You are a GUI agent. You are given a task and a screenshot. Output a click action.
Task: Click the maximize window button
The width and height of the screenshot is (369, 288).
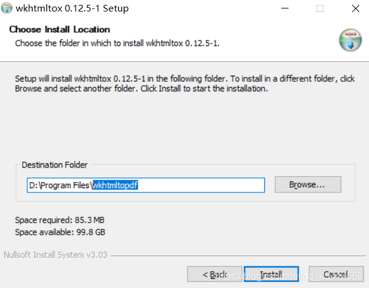(x=319, y=8)
